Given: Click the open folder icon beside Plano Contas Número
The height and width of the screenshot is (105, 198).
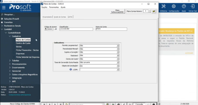Looking at the screenshot, I should [154, 11].
